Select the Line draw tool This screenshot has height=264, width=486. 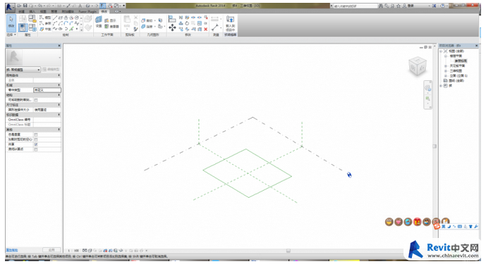pos(55,18)
